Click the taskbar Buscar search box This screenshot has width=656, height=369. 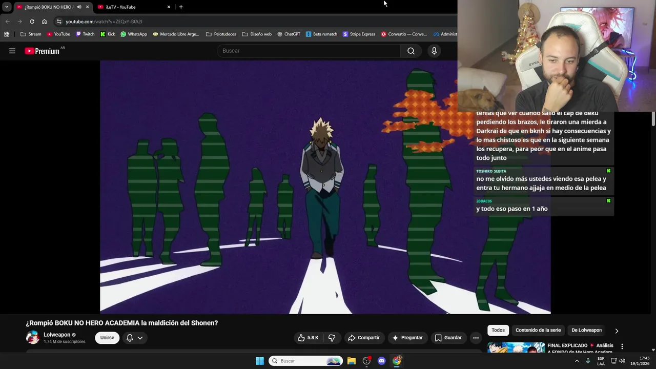(305, 361)
